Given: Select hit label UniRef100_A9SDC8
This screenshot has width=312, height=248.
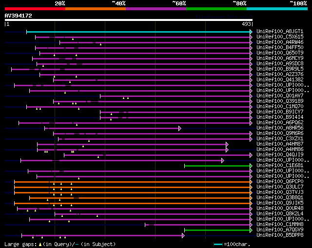Looking at the screenshot, I should click(280, 64).
